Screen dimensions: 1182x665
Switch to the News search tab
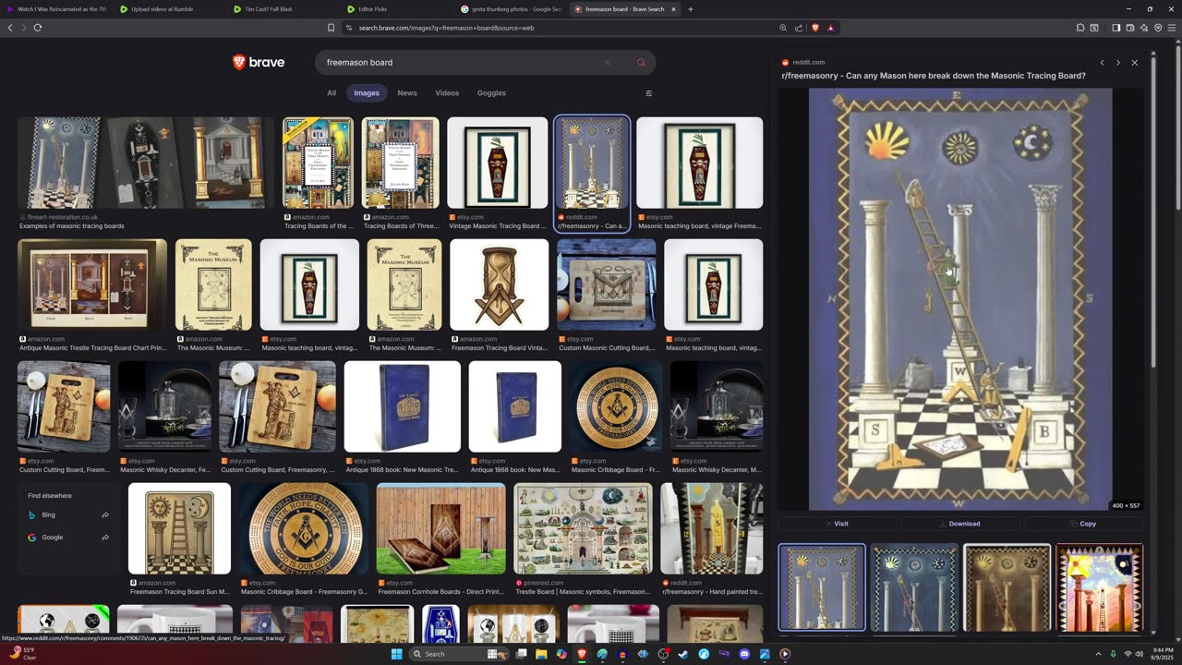click(x=407, y=93)
